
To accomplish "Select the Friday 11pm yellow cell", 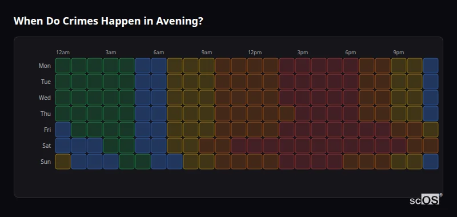I will pos(431,130).
